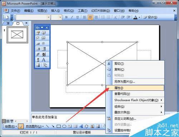This screenshot has height=137, width=179.
Task: Click the Properties icon in control toolbox
Action: point(38,33)
